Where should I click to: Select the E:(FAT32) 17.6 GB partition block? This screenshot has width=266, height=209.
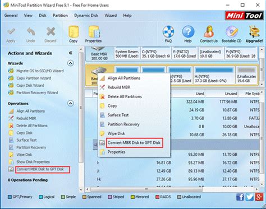click(185, 54)
